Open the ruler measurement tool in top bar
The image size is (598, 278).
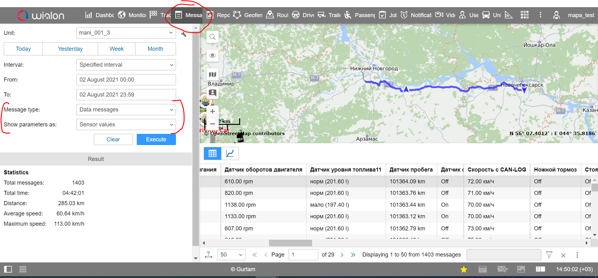coord(508,15)
